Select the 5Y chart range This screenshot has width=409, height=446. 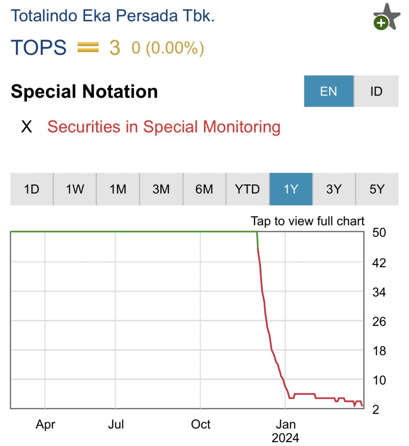coord(377,189)
